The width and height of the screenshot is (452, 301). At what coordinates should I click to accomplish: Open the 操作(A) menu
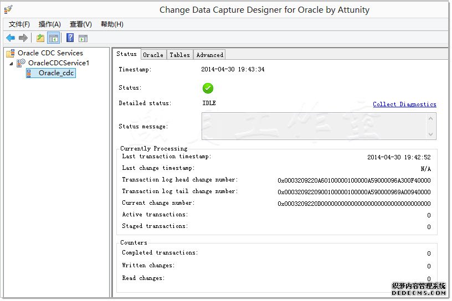(x=50, y=24)
